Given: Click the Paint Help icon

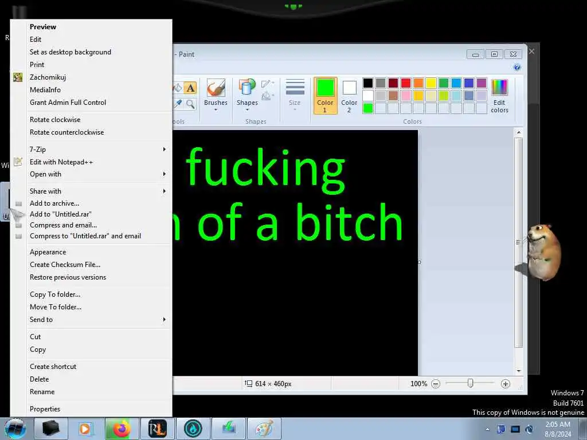Looking at the screenshot, I should coord(517,68).
